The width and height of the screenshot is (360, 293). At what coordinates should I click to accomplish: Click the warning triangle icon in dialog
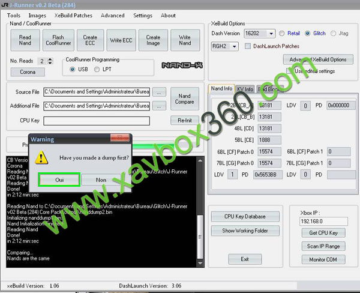[x=41, y=158]
